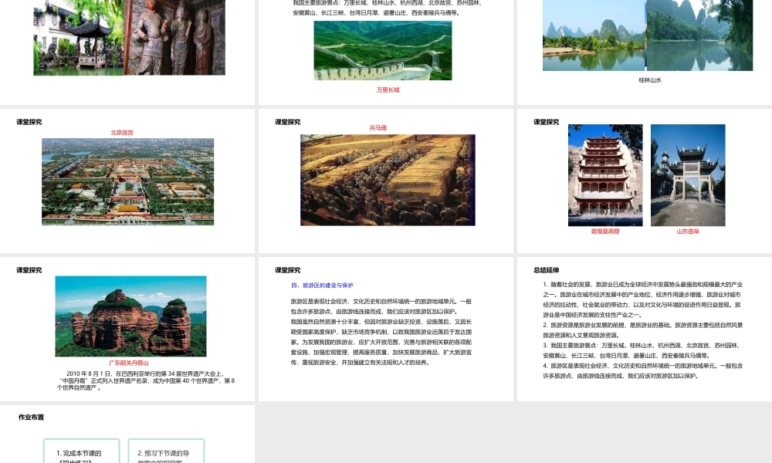This screenshot has width=772, height=463.
Task: Click the red caption 敦煌莫高窟
Action: click(x=605, y=231)
